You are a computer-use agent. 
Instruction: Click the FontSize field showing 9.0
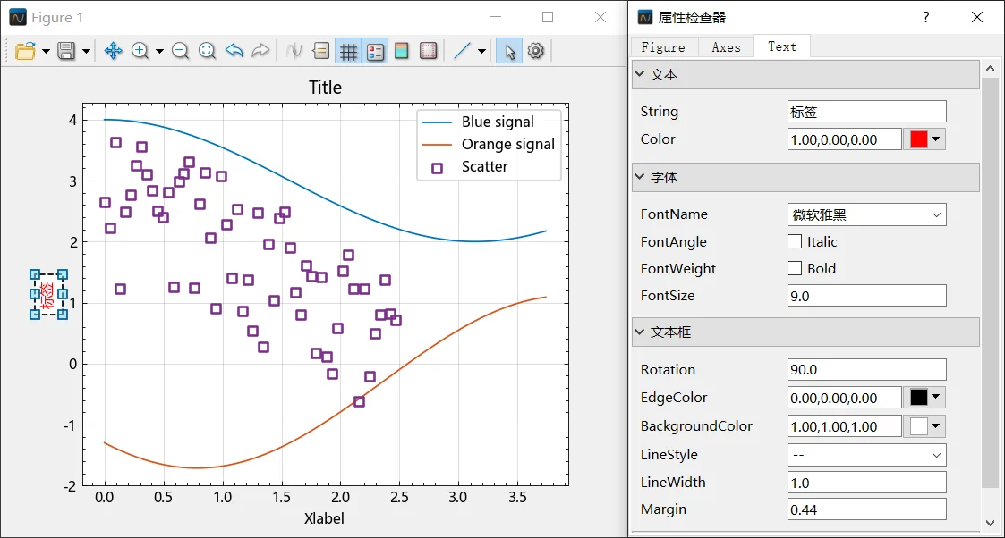click(866, 296)
